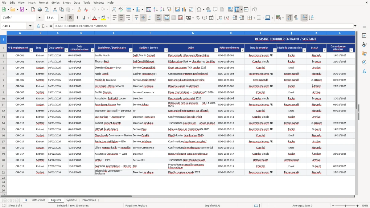
Task: Click the Insert Image icon
Action: click(178, 10)
